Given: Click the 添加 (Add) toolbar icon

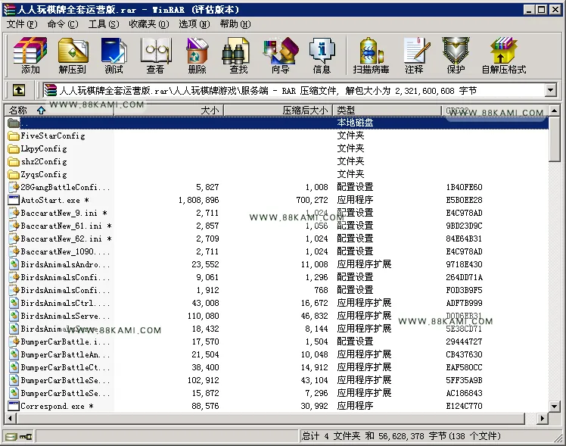Looking at the screenshot, I should pos(30,55).
